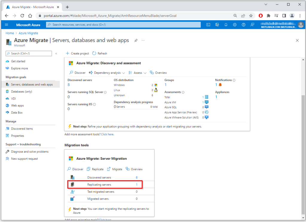
Task: Select Servers, databases and web apps
Action: pos(30,84)
